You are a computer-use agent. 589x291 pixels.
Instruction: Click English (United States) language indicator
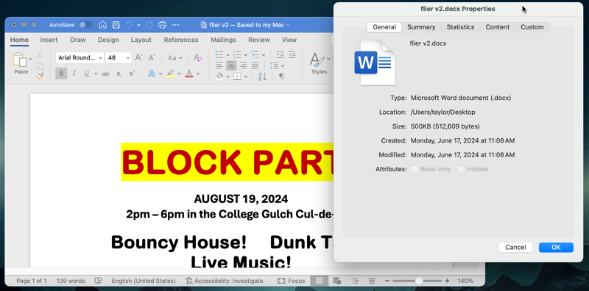coord(144,281)
